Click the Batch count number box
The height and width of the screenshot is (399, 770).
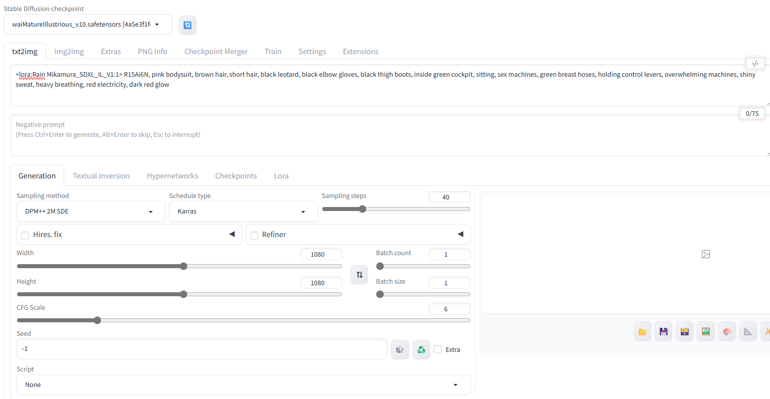450,254
